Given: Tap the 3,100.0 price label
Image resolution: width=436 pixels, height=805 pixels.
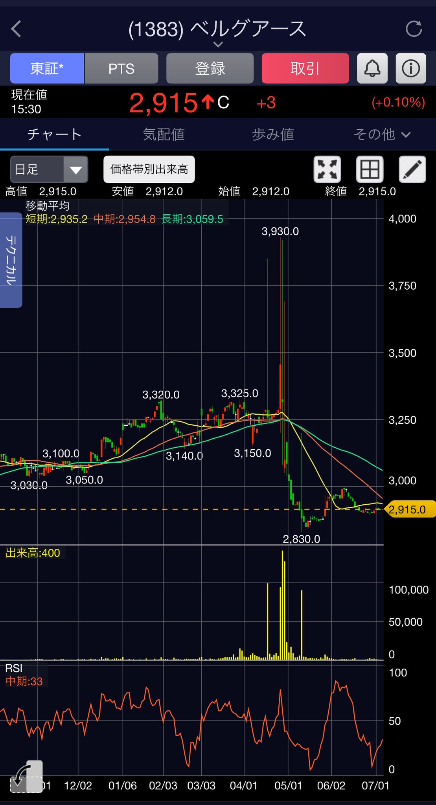Looking at the screenshot, I should (x=61, y=454).
